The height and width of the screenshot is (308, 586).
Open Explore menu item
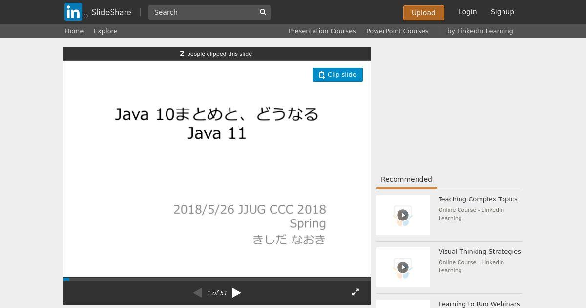point(105,31)
